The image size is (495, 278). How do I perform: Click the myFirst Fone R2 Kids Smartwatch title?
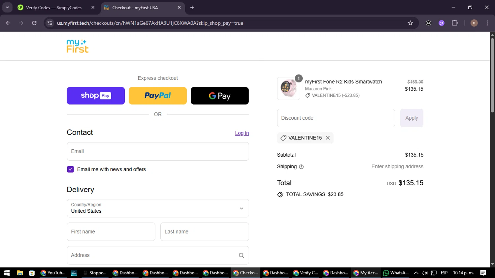344,82
